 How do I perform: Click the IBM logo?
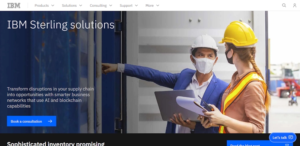pos(14,6)
